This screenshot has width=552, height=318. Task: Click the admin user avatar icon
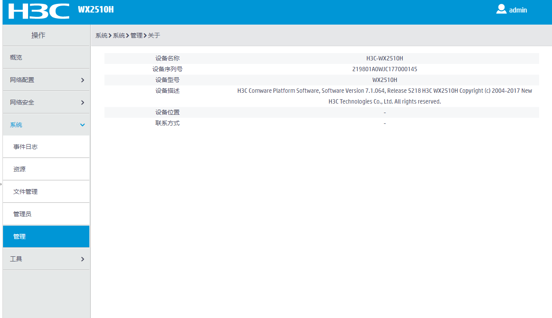click(501, 9)
